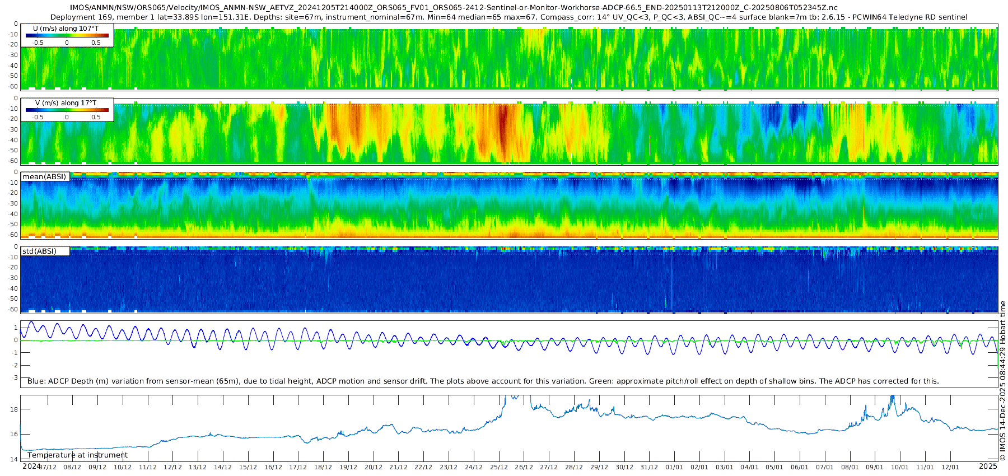Click the 2025 year label
Viewport: 1008px width, 476px height.
(988, 466)
